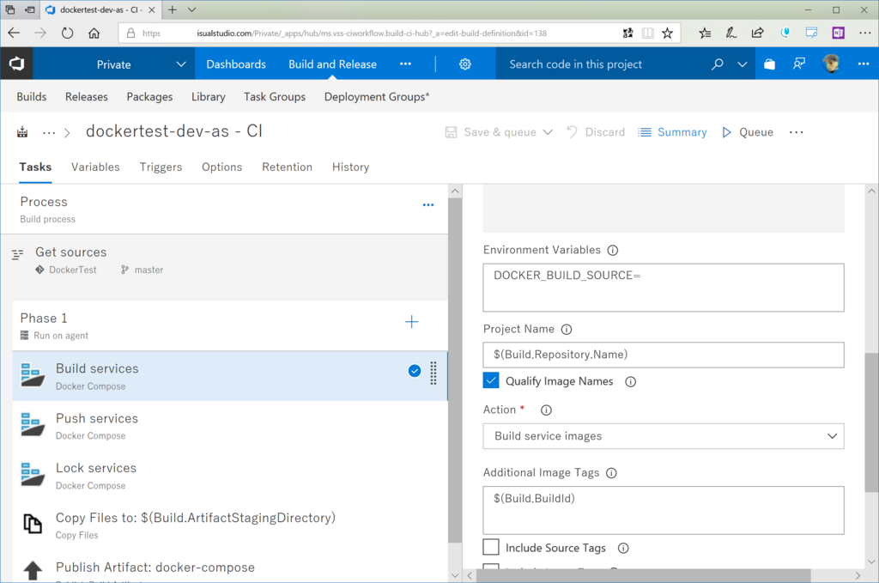Open the feedback chat icon in the header
The height and width of the screenshot is (583, 879).
[x=799, y=64]
